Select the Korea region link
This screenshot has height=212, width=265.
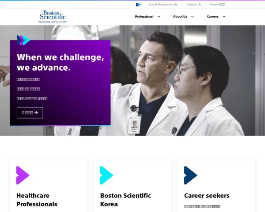[217, 4]
